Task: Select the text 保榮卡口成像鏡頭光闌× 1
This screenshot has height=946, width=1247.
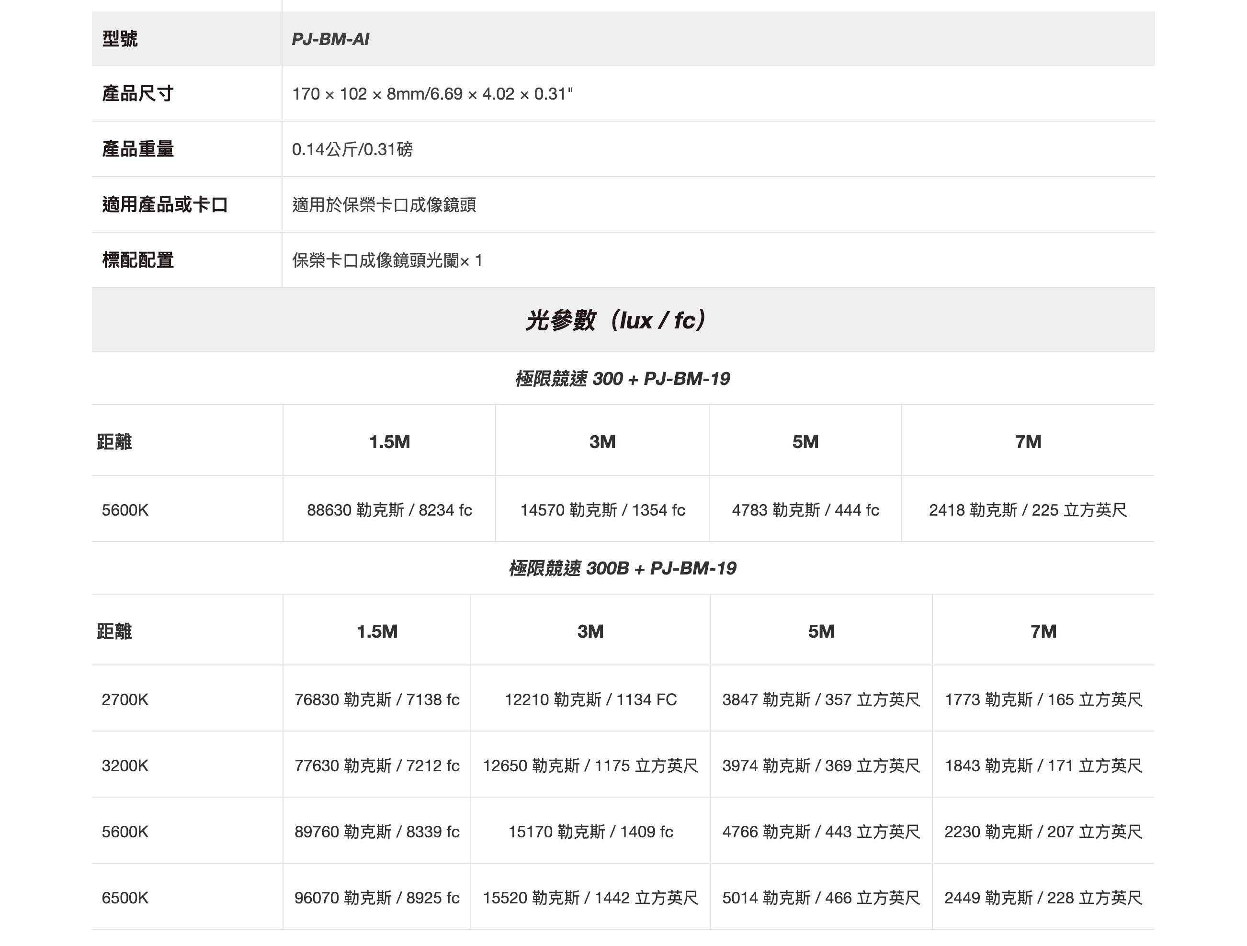Action: [387, 260]
